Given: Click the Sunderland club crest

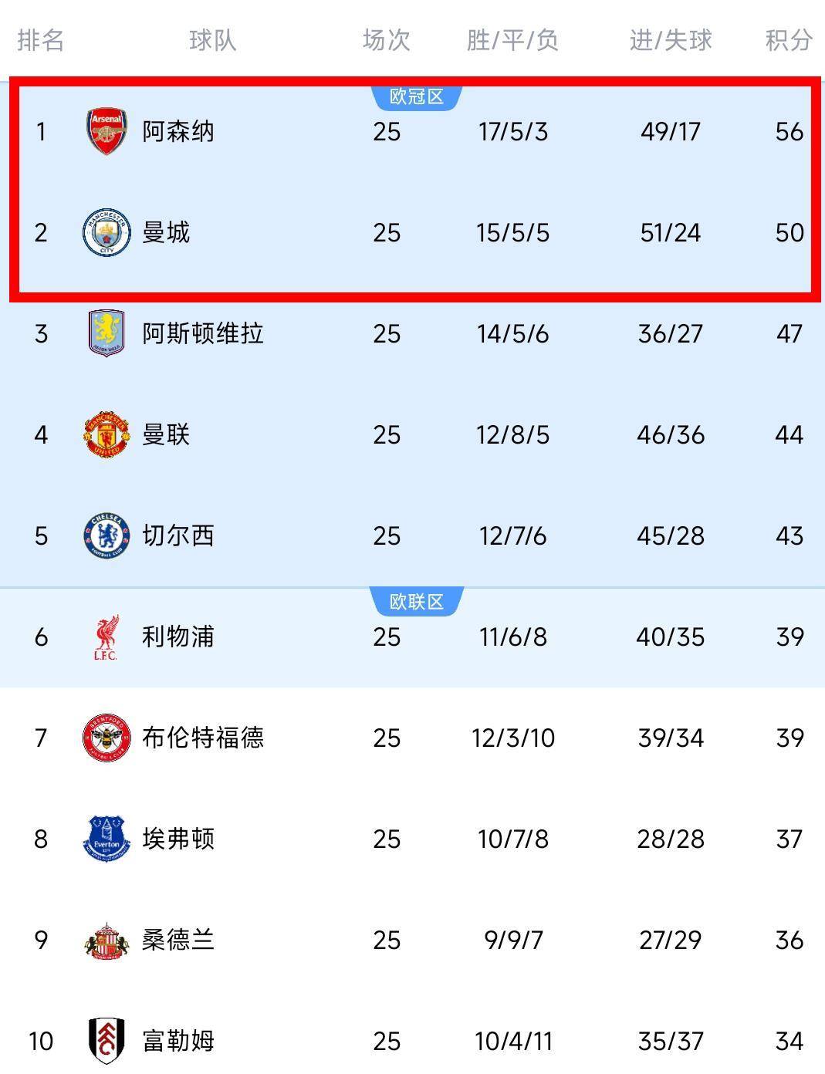Looking at the screenshot, I should 106,941.
